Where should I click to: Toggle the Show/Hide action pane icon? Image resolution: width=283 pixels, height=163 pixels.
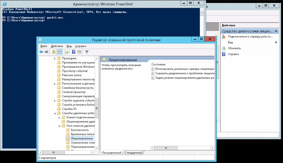click(x=79, y=52)
